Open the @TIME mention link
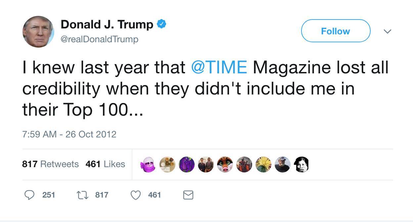 [x=219, y=67]
